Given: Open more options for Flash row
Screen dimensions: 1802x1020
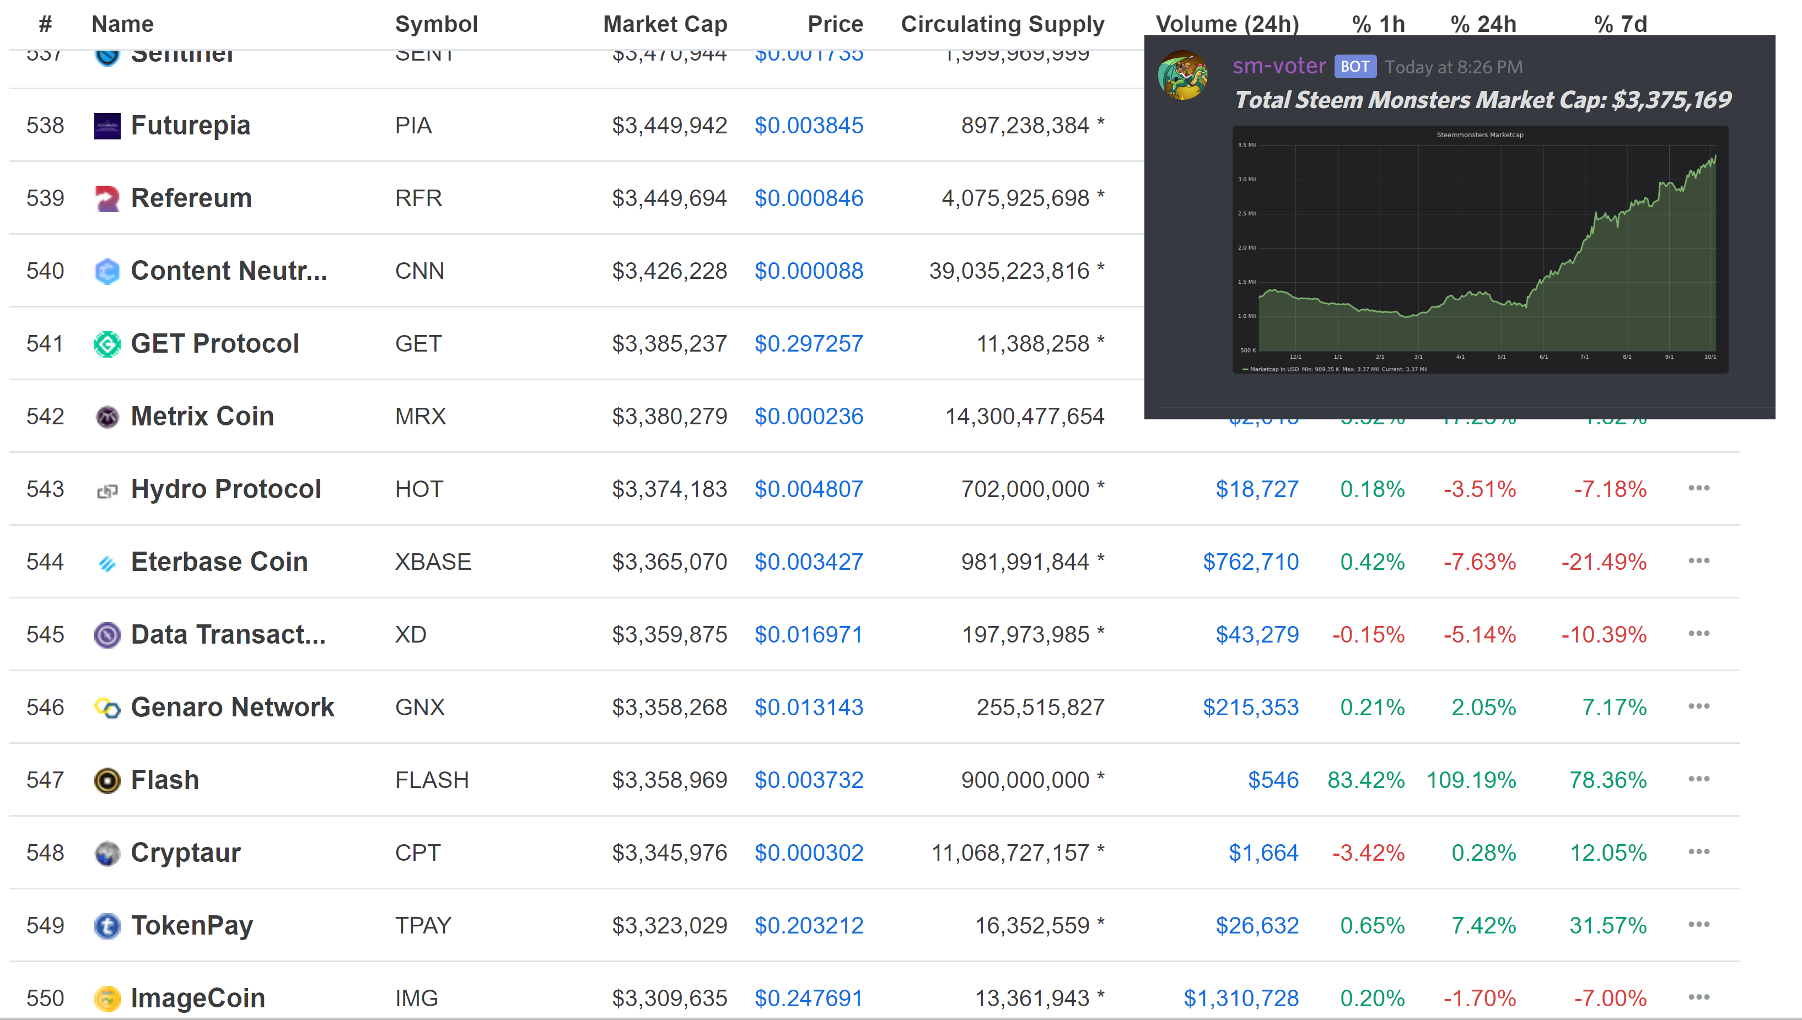Looking at the screenshot, I should pyautogui.click(x=1699, y=779).
